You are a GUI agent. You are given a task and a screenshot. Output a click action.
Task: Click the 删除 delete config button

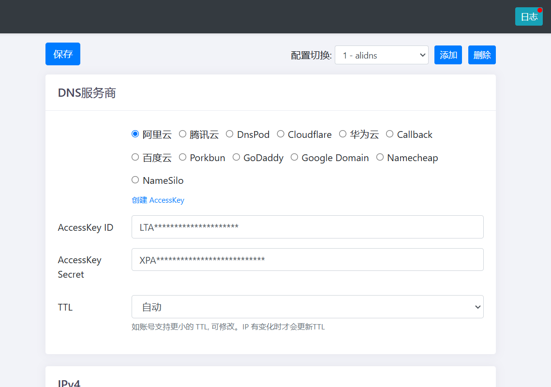482,55
